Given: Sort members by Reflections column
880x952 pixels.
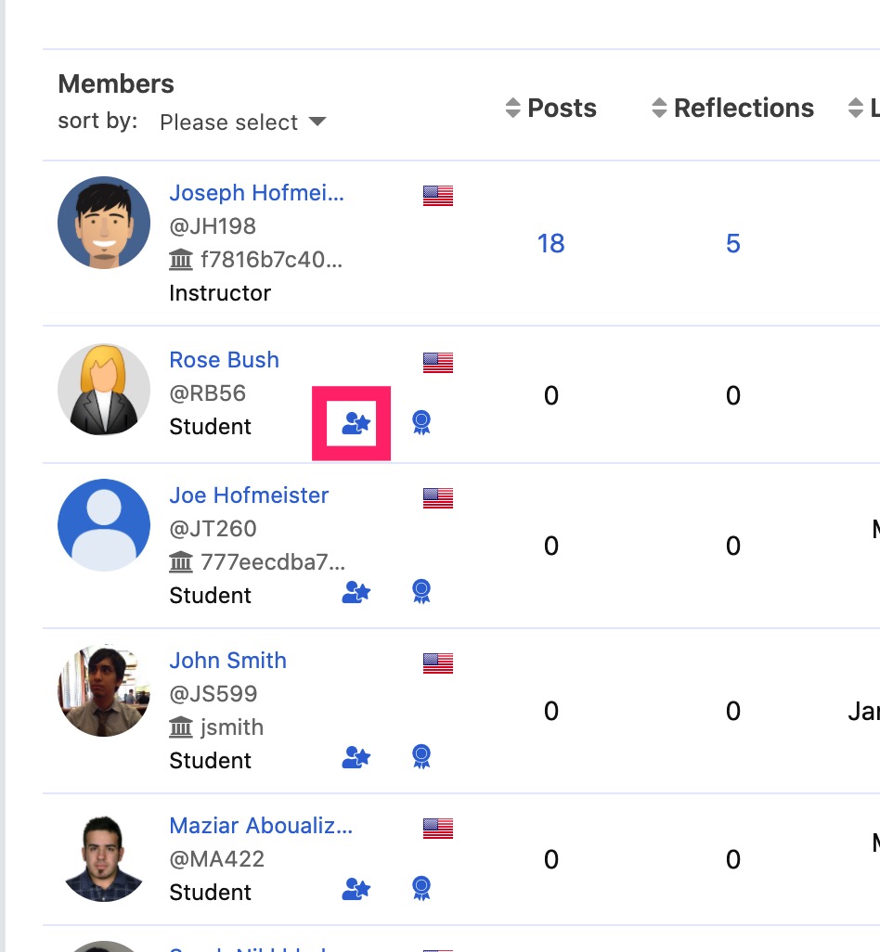Looking at the screenshot, I should [732, 109].
